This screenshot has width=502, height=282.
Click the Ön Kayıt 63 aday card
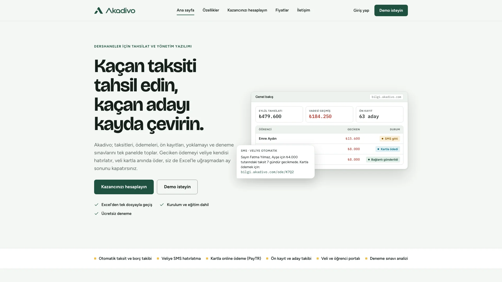coord(380,114)
